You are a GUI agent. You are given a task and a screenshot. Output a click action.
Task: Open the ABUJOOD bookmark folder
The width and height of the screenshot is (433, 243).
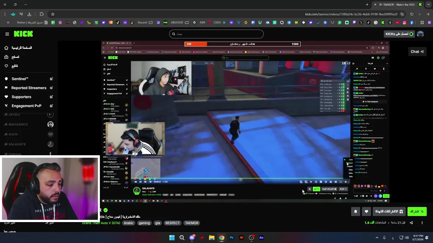click(x=179, y=23)
